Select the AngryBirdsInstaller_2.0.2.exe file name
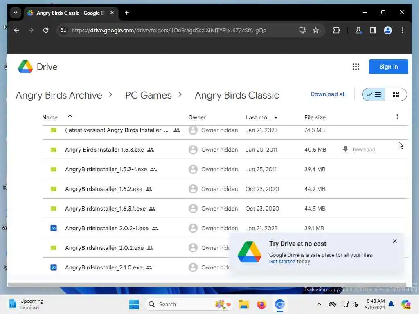This screenshot has width=419, height=314. pyautogui.click(x=104, y=248)
